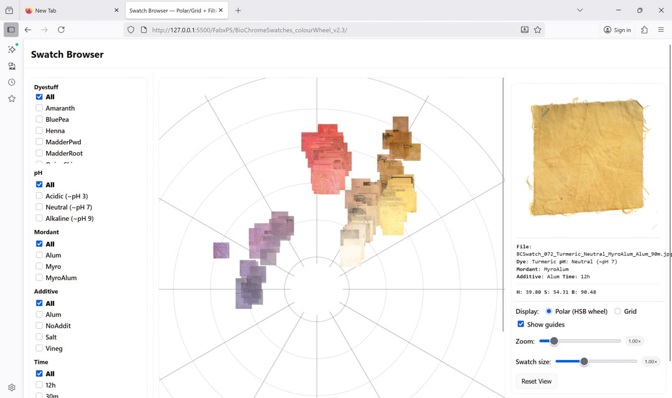Reload the current page
Viewport: 672px width, 398px height.
pyautogui.click(x=61, y=30)
